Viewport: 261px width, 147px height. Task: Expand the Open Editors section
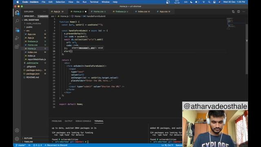(30, 16)
